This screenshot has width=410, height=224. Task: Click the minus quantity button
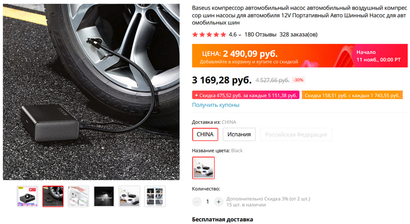tap(197, 201)
